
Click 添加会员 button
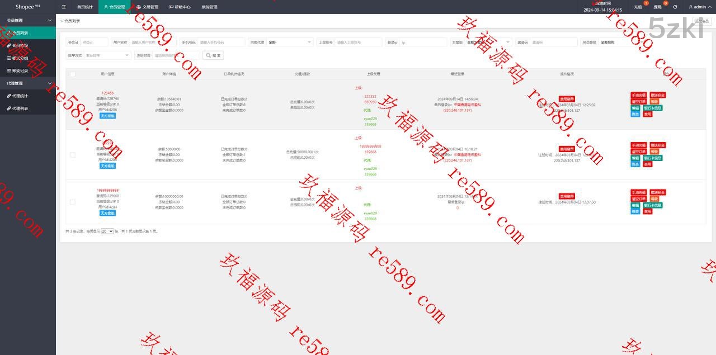pos(702,21)
